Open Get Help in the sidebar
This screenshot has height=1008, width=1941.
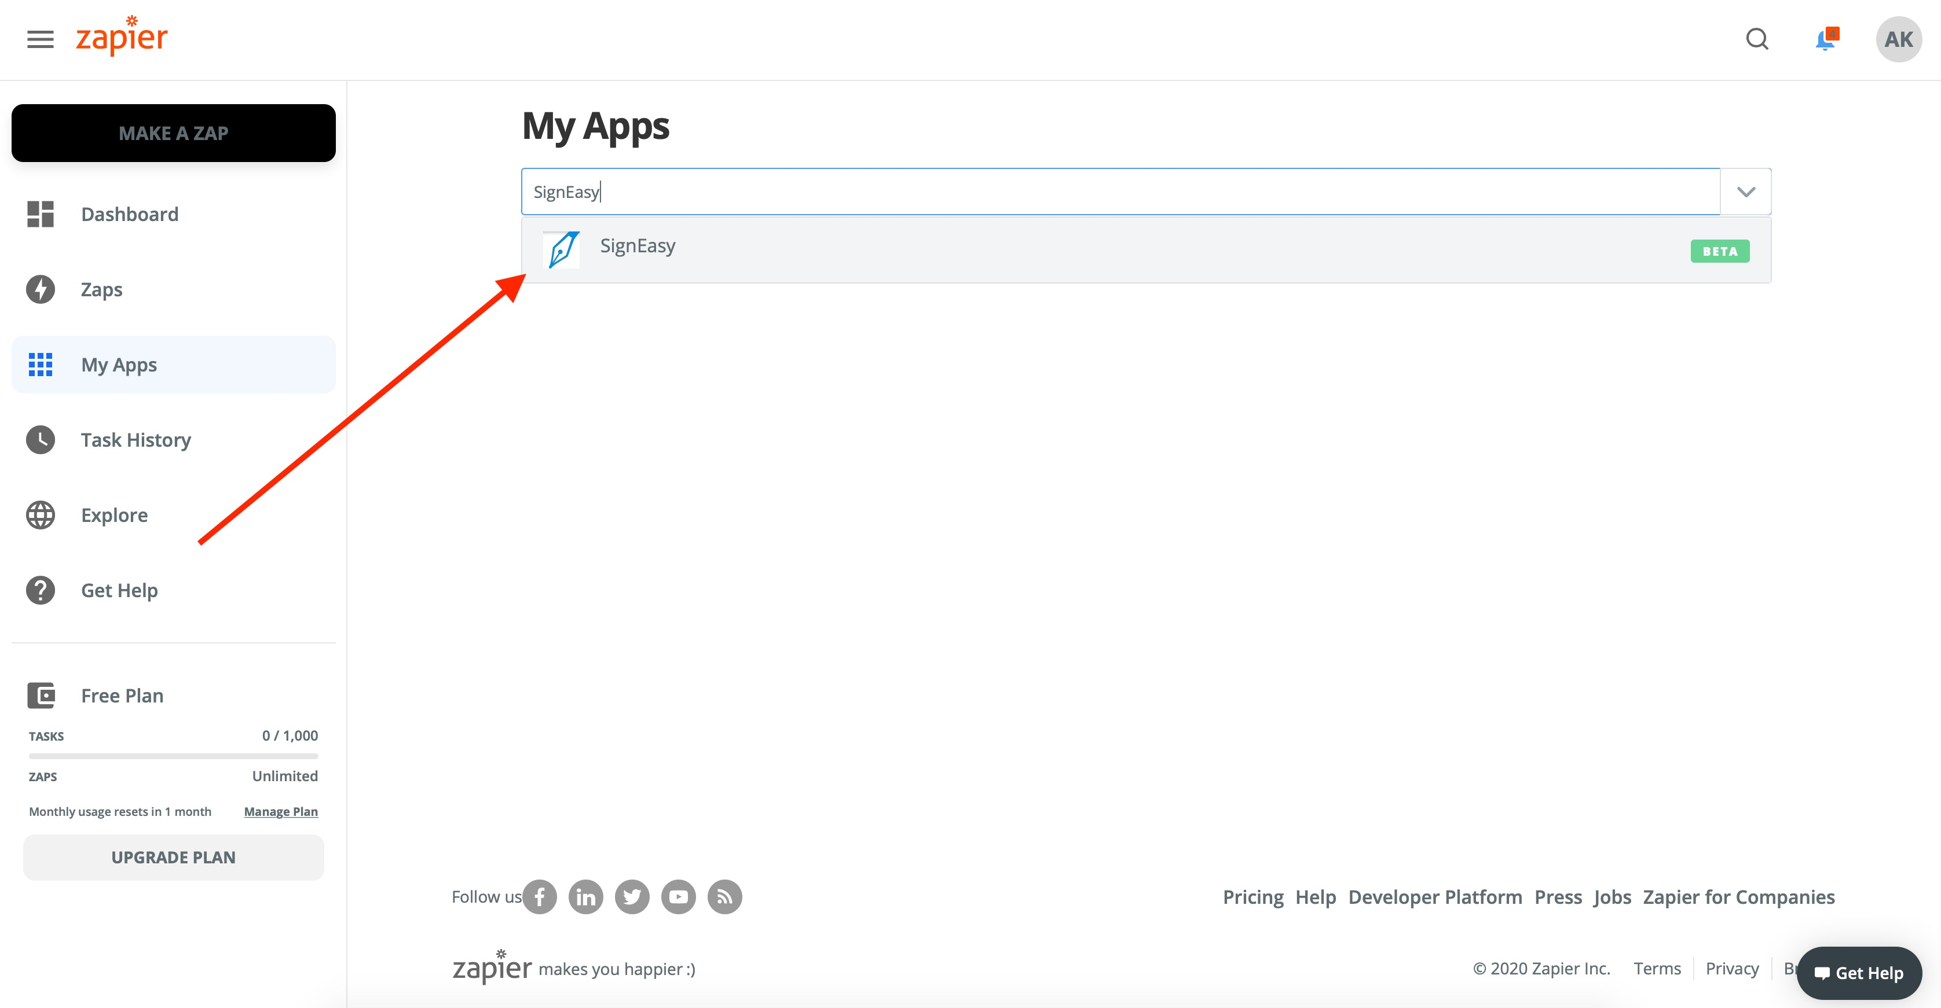pyautogui.click(x=173, y=590)
